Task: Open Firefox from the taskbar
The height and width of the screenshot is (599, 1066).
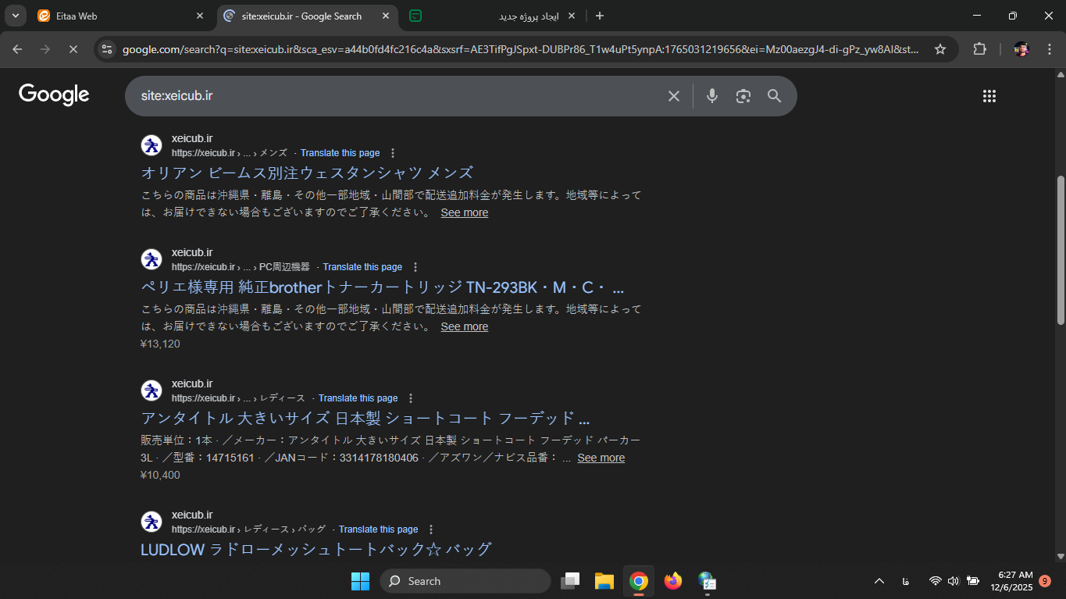Action: pyautogui.click(x=672, y=581)
